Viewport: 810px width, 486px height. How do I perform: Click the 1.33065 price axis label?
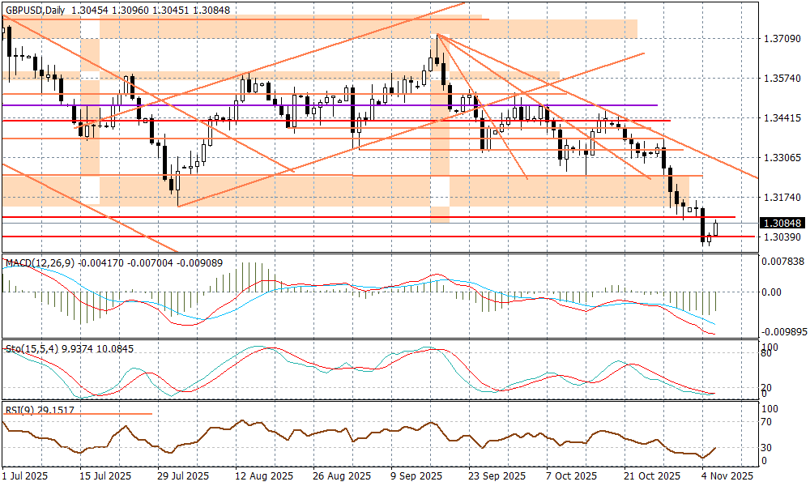(783, 158)
